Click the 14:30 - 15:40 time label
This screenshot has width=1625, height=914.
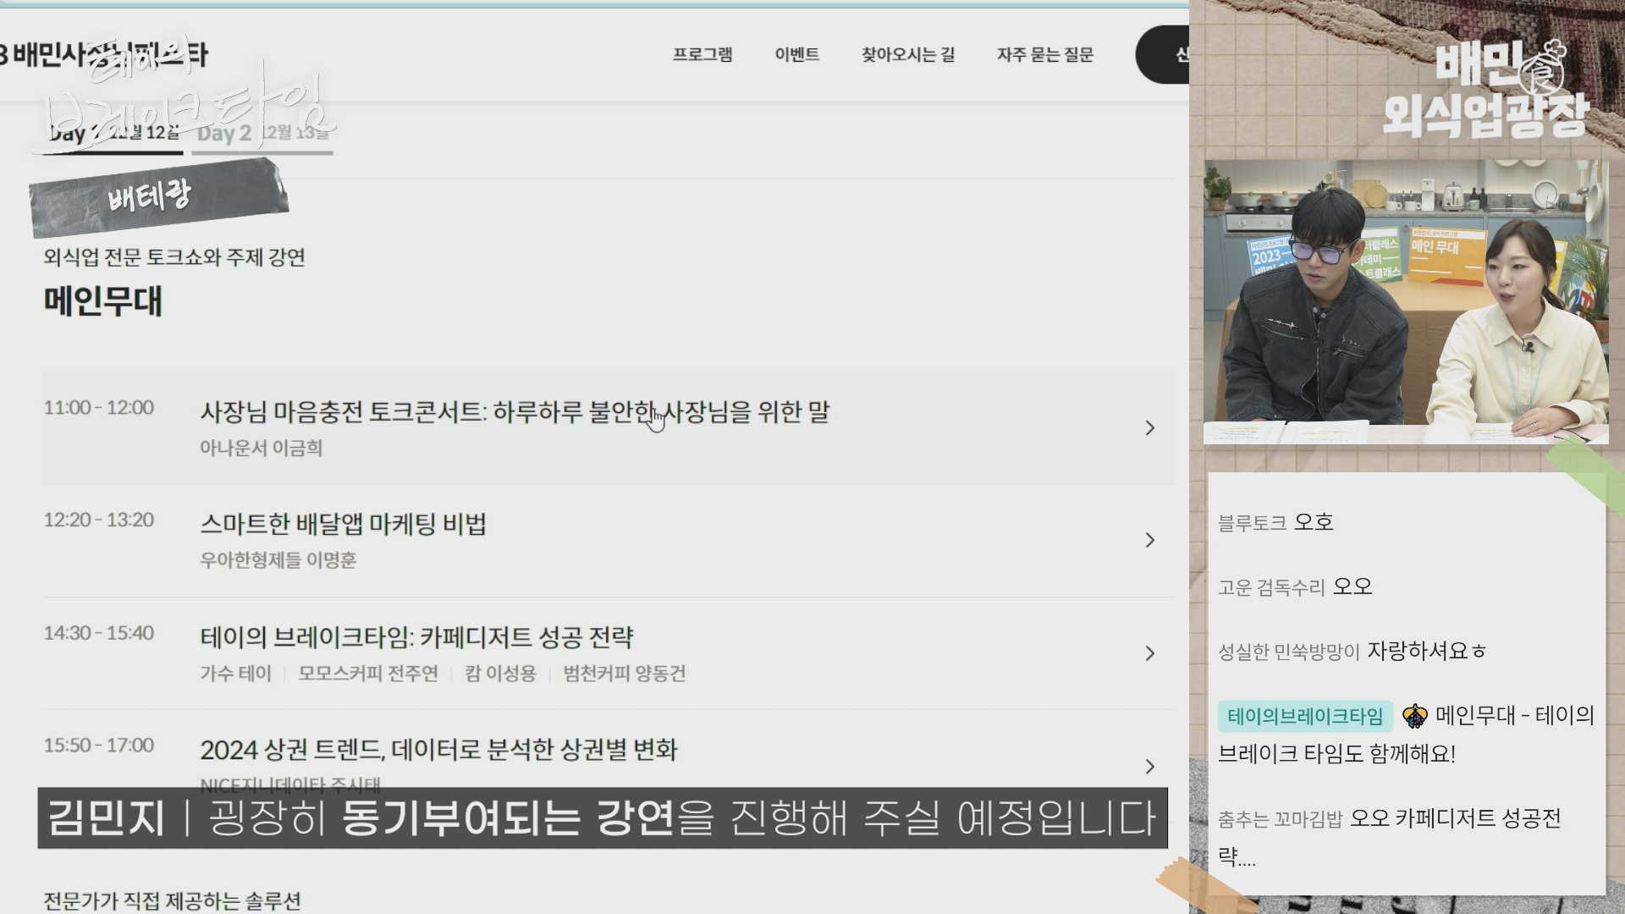click(99, 633)
